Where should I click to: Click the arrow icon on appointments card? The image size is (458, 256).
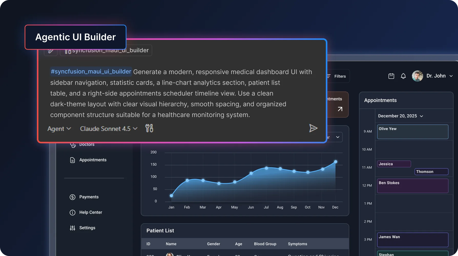(340, 109)
